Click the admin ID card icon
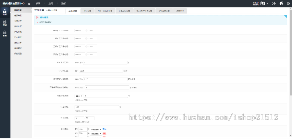Screen dimensions: 292x139 click(x=262, y=3)
